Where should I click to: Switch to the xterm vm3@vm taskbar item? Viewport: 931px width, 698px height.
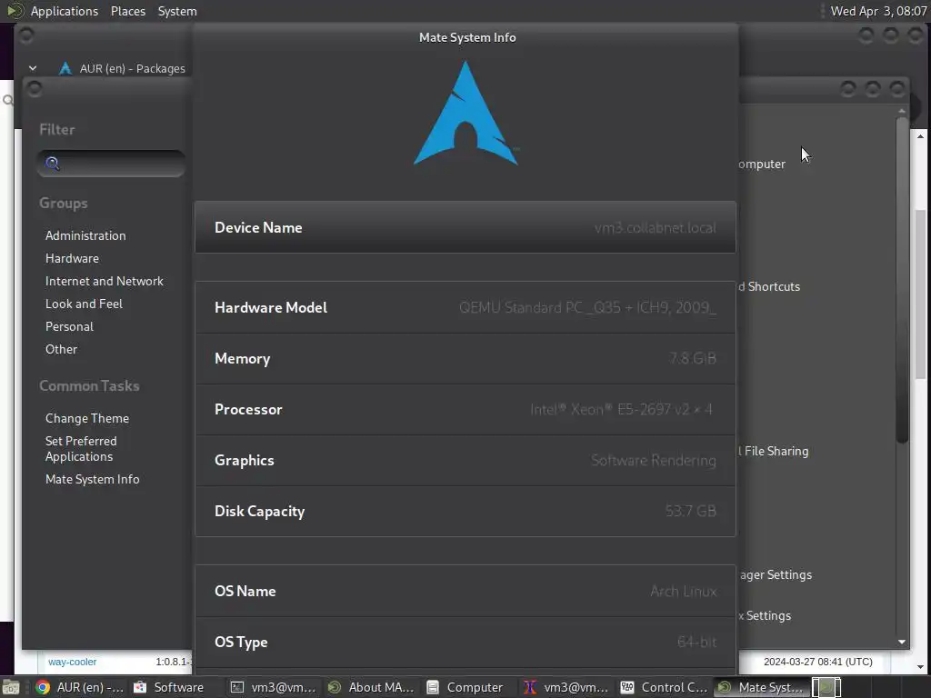point(566,687)
